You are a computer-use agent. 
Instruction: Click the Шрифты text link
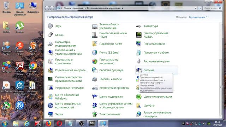(x=149, y=105)
